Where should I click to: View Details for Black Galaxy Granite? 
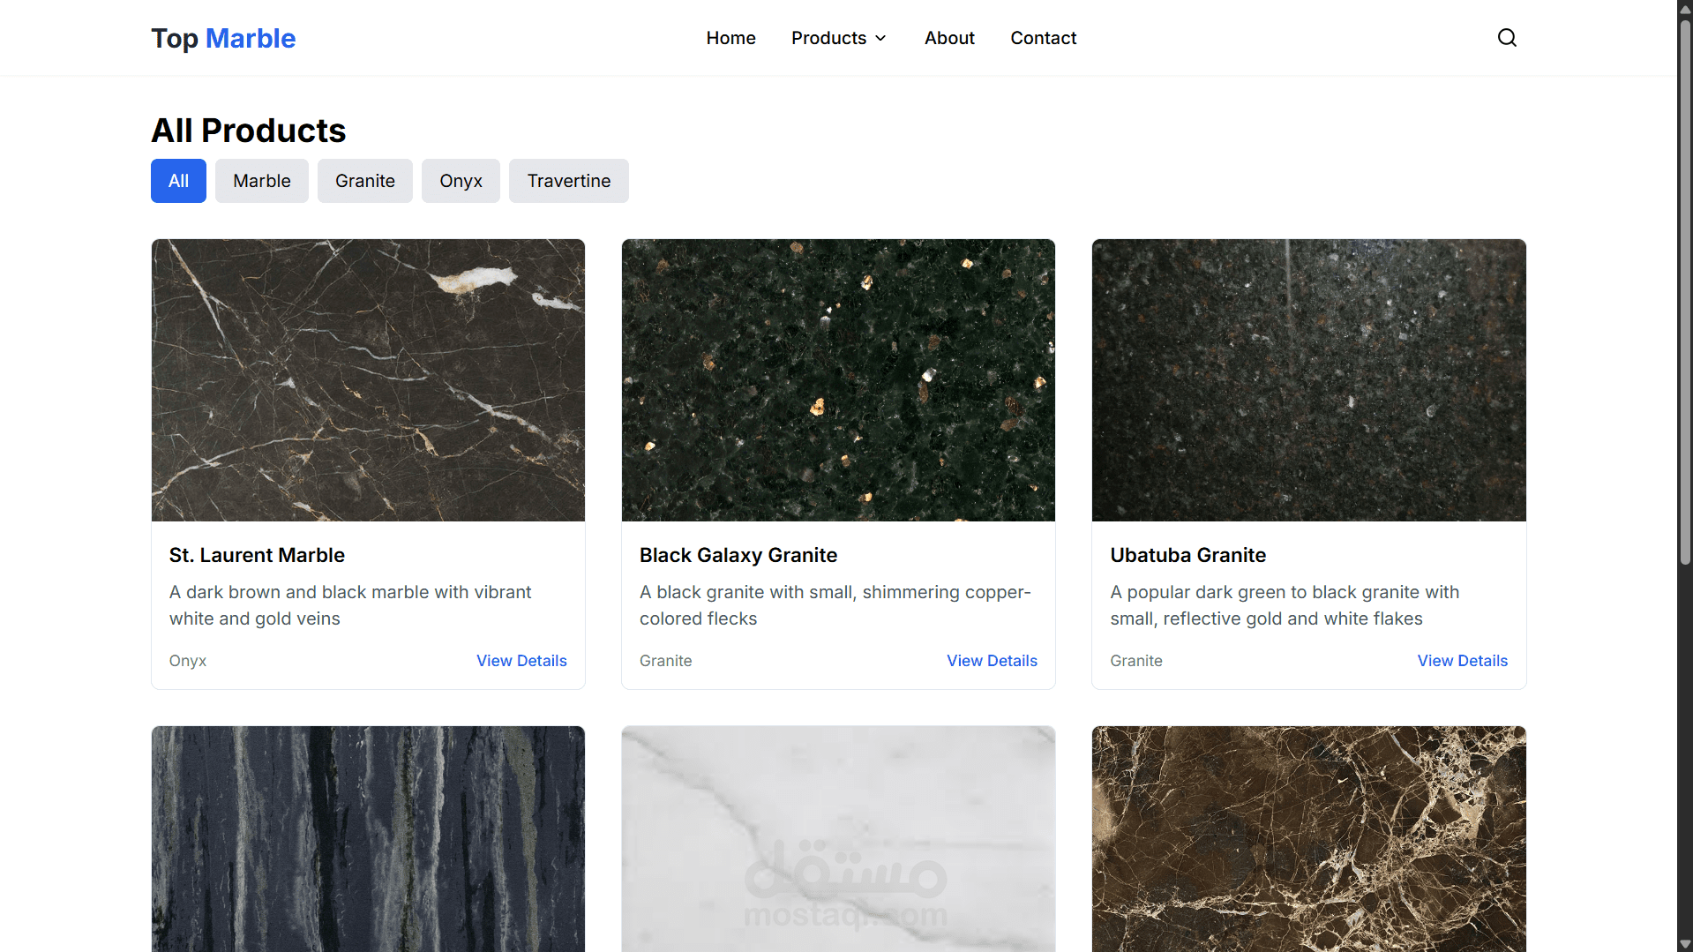click(992, 661)
